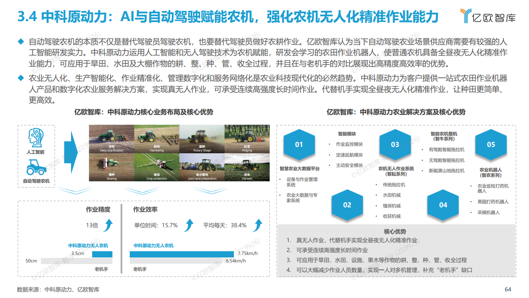Click advantage 2 可承受连续高强度长时间作业
Image resolution: width=529 pixels, height=298 pixels.
point(327,250)
